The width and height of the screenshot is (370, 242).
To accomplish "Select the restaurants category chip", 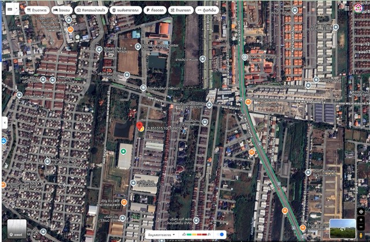I will pyautogui.click(x=37, y=10).
